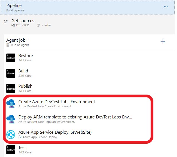
Task: Click the Run on agent label
Action: pyautogui.click(x=20, y=45)
